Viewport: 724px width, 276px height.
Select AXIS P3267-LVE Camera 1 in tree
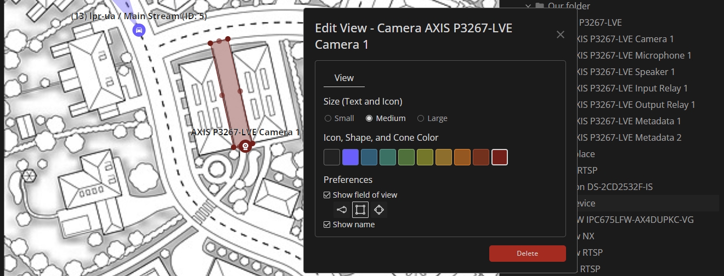point(625,39)
